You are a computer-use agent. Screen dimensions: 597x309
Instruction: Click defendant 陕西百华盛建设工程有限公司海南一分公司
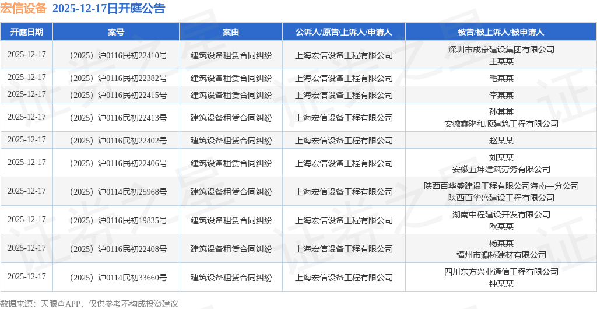pyautogui.click(x=501, y=186)
